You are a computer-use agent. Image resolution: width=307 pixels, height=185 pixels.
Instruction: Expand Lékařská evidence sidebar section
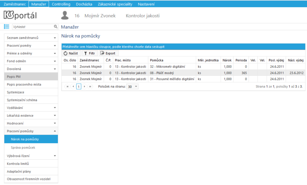31,116
